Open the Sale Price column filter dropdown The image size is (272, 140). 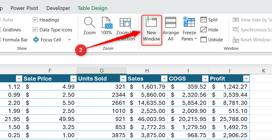click(x=73, y=79)
